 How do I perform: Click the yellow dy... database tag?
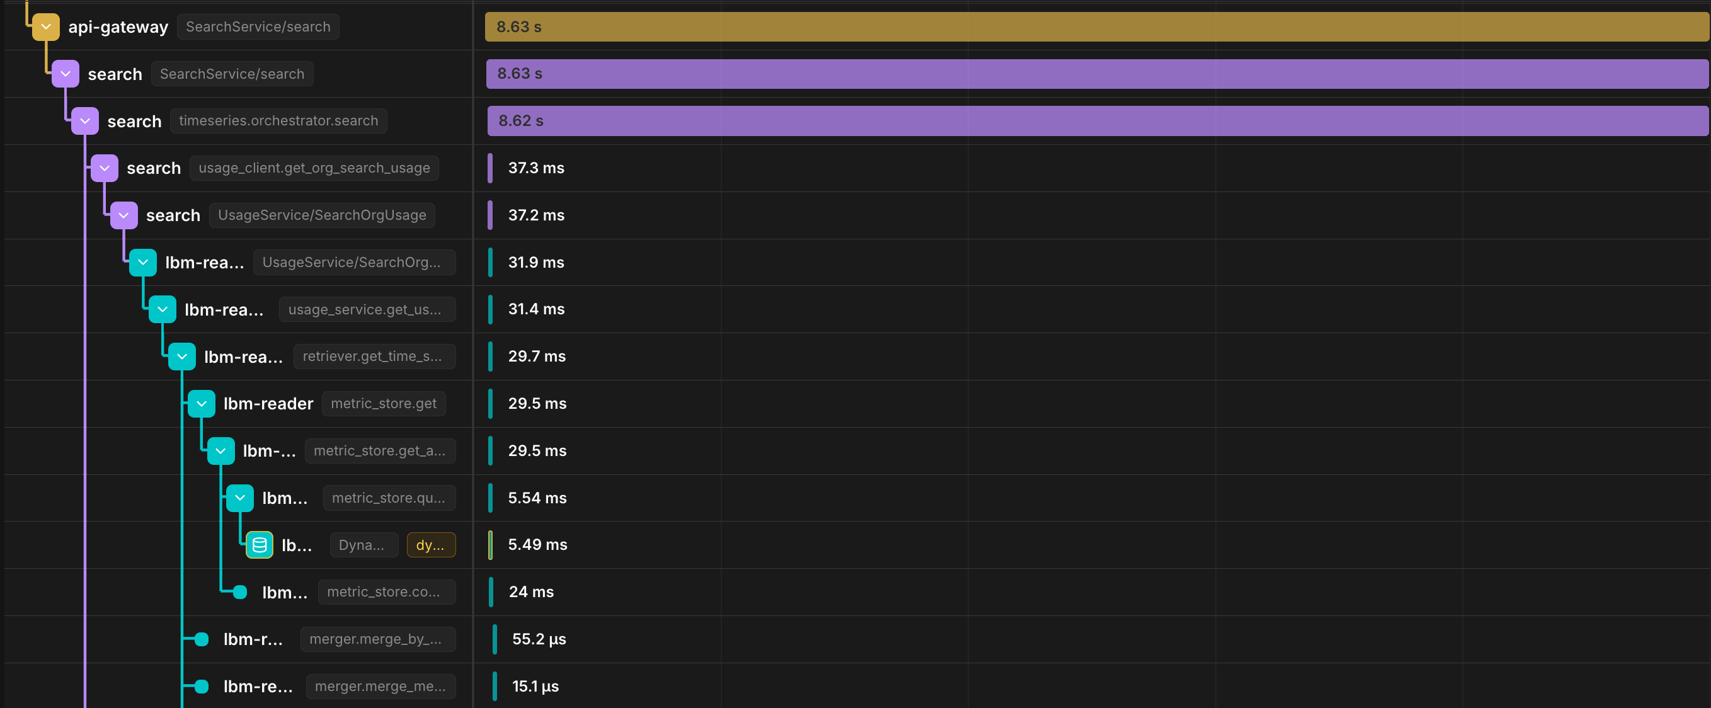[432, 545]
